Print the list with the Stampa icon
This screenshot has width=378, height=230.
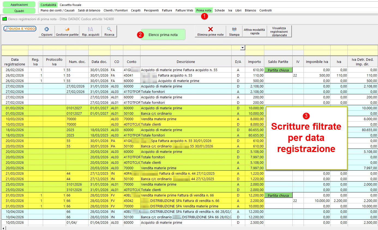click(x=234, y=31)
